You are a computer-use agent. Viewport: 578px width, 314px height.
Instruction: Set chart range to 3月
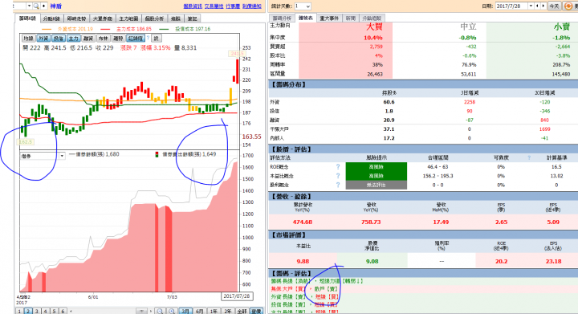[185, 311]
